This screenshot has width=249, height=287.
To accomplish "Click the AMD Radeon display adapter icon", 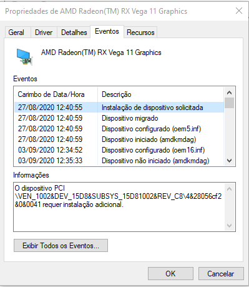I will tap(24, 57).
